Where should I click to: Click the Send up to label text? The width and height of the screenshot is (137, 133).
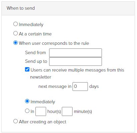36,61
